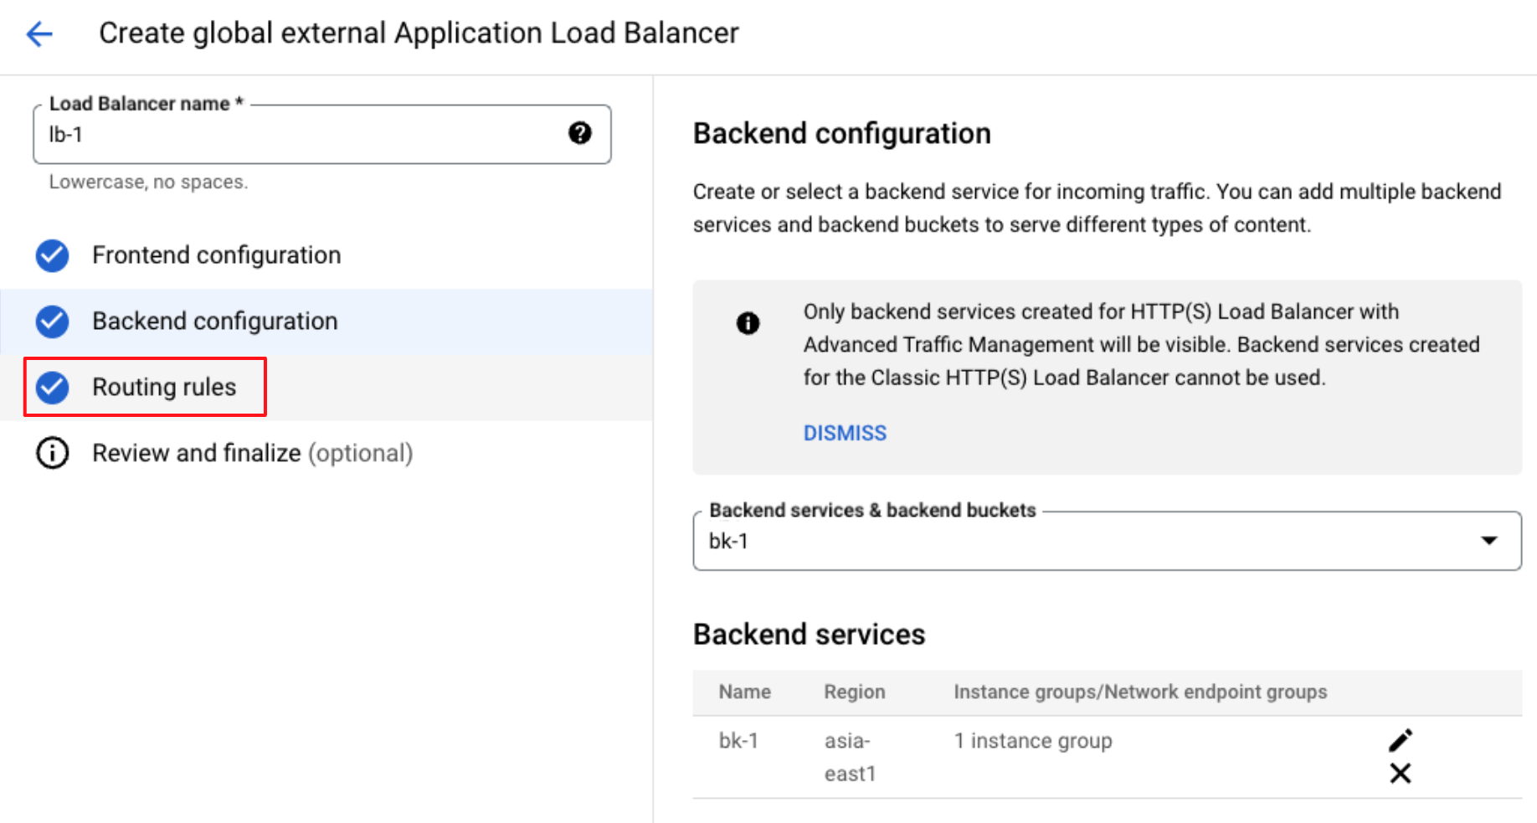Click the Routing rules checkmark icon

coord(52,387)
